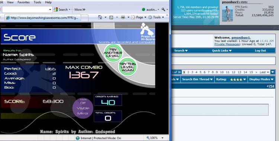The width and height of the screenshot is (279, 141).
Task: Click the Google Search toolbar icon
Action: click(56, 9)
